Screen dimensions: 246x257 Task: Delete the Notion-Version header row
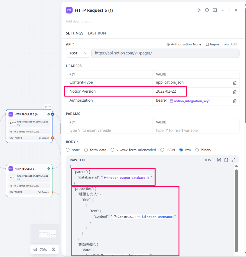[x=234, y=92]
